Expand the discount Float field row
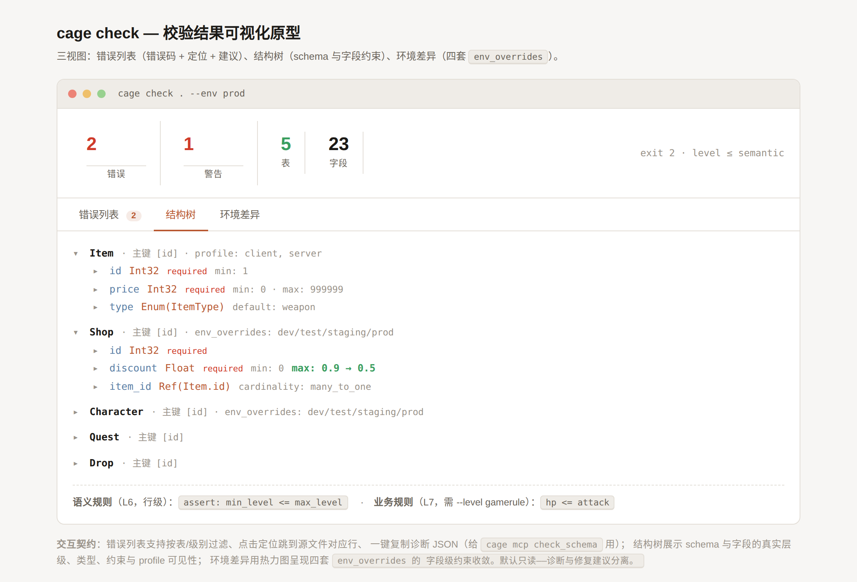The image size is (857, 582). [95, 368]
